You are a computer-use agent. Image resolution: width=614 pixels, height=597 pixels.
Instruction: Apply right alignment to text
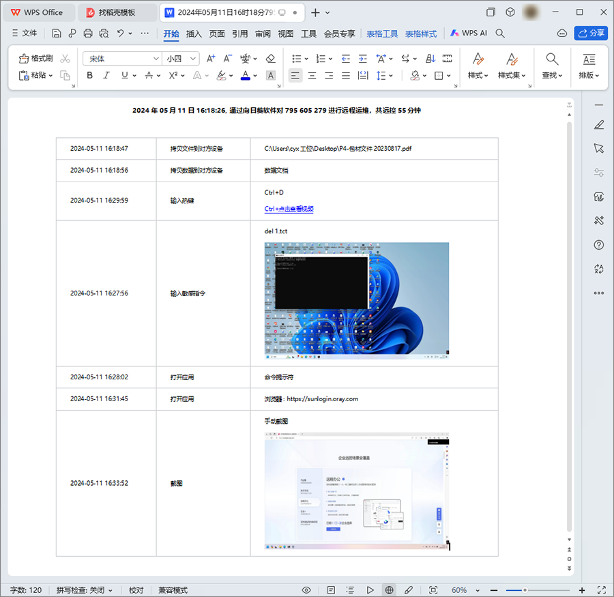coord(329,75)
